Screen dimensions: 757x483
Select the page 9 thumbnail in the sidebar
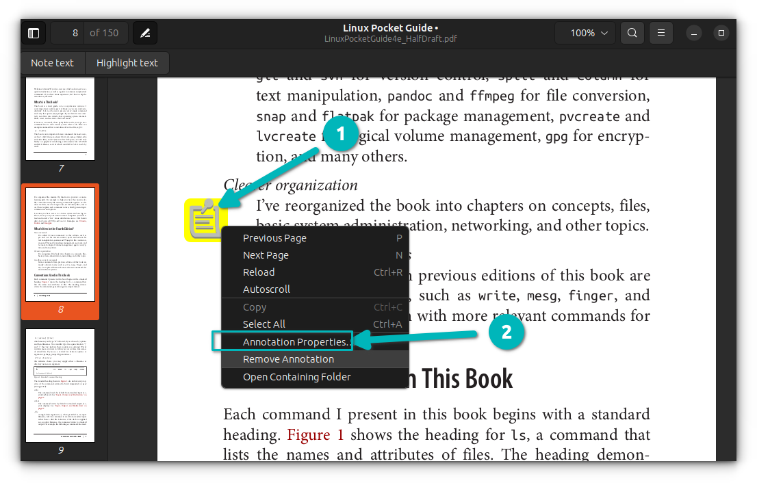60,385
